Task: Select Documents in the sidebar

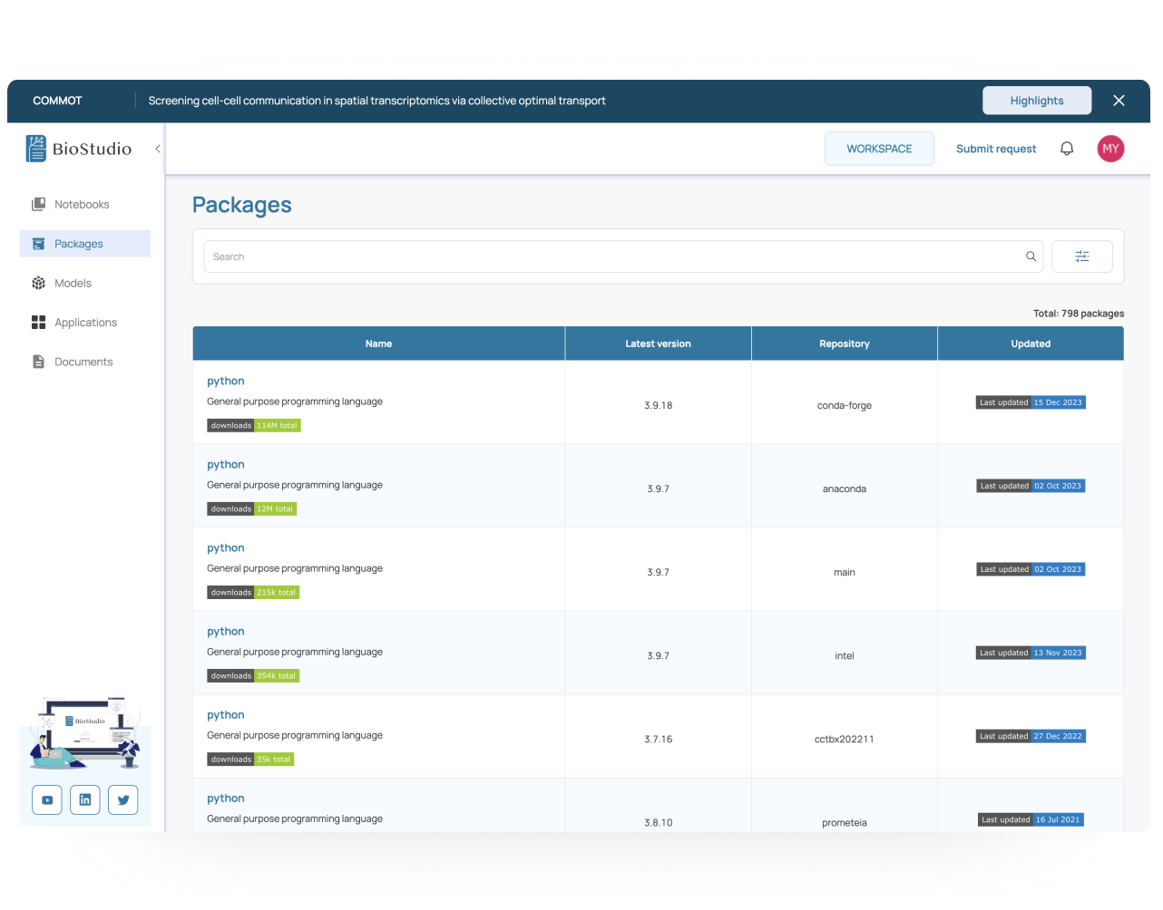Action: (83, 362)
